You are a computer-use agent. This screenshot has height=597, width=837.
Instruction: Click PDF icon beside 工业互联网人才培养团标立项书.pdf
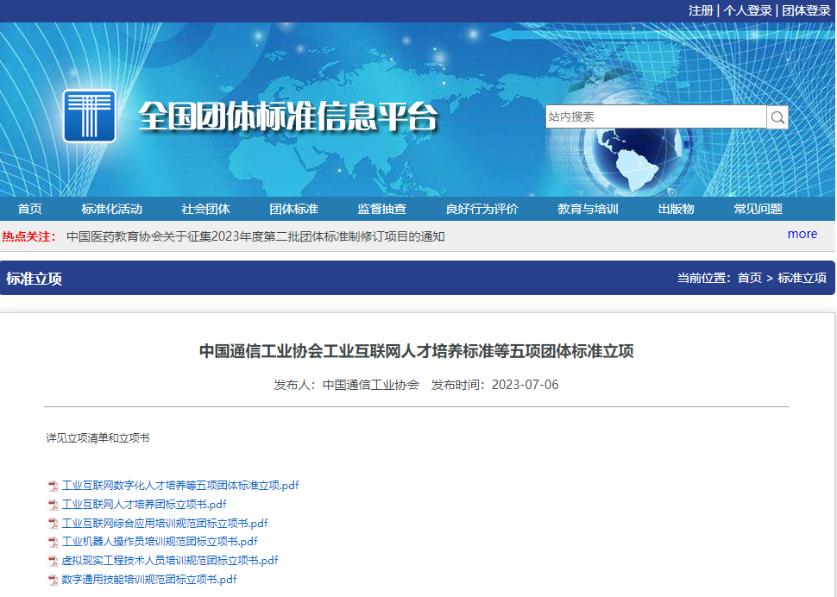coord(53,504)
